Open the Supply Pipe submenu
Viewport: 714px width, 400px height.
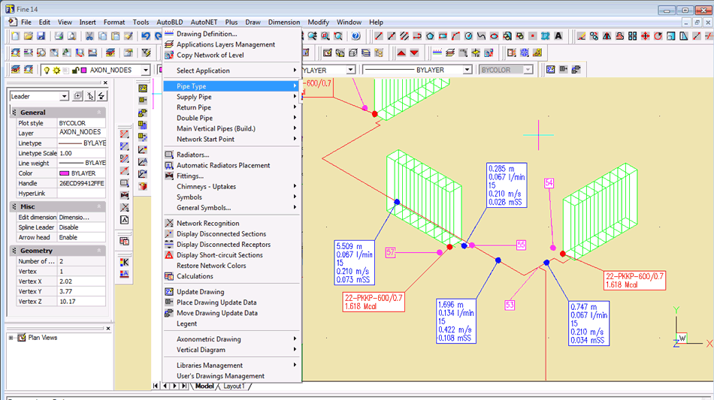click(232, 97)
